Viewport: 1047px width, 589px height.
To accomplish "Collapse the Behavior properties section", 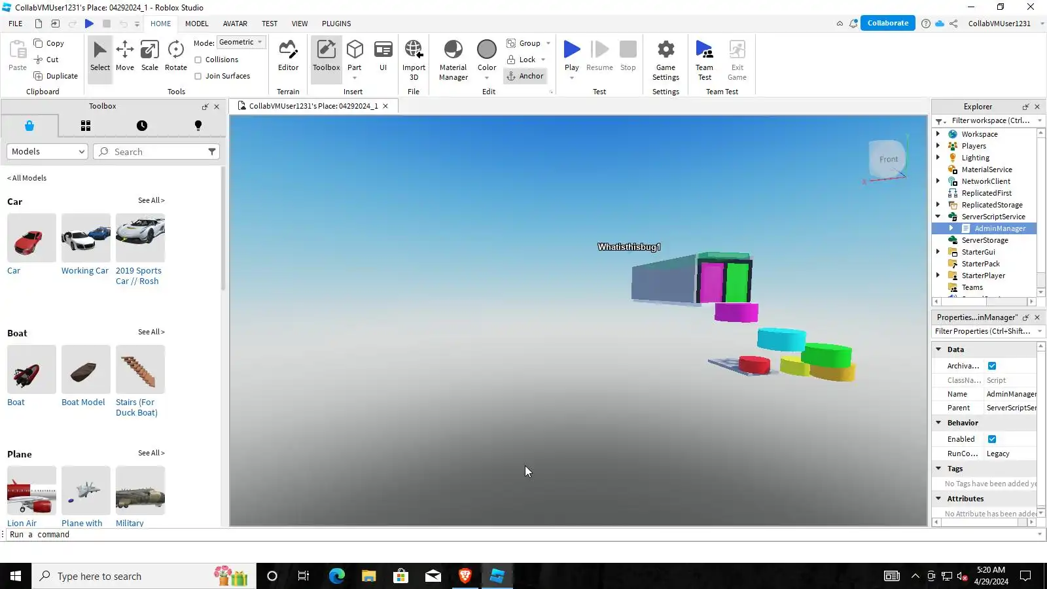I will (939, 423).
